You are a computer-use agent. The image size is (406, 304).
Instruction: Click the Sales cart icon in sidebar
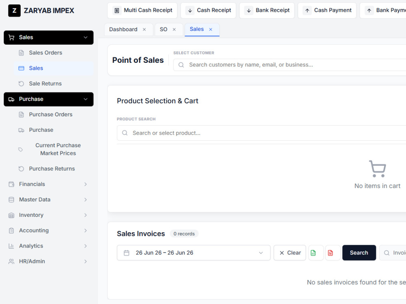click(x=11, y=37)
